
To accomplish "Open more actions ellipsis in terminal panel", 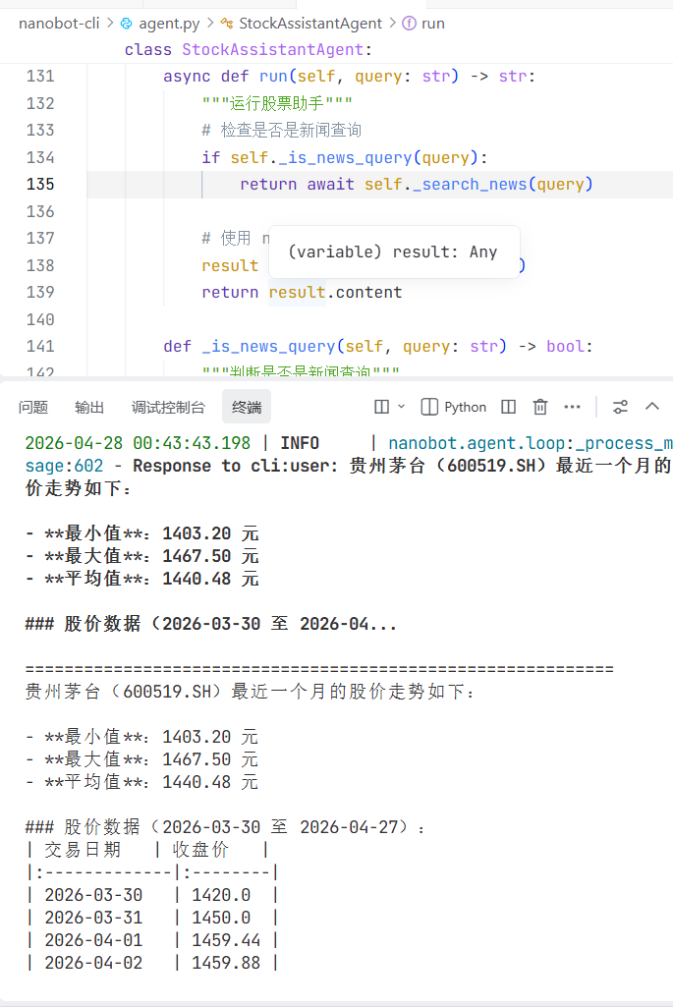I will tap(572, 407).
